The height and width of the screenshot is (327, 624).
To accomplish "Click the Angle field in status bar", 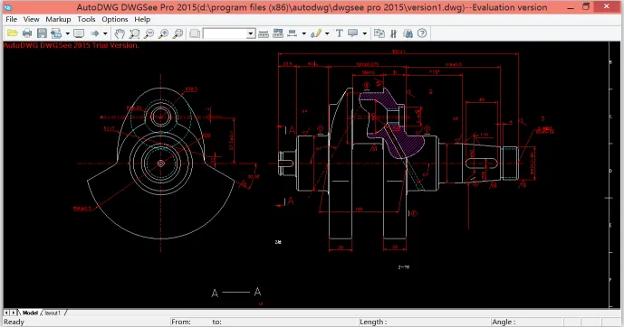I will 526,322.
